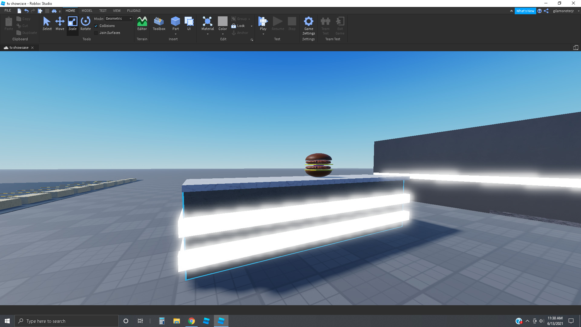The width and height of the screenshot is (581, 327).
Task: Open the PLUGINS tab
Action: pos(133,11)
